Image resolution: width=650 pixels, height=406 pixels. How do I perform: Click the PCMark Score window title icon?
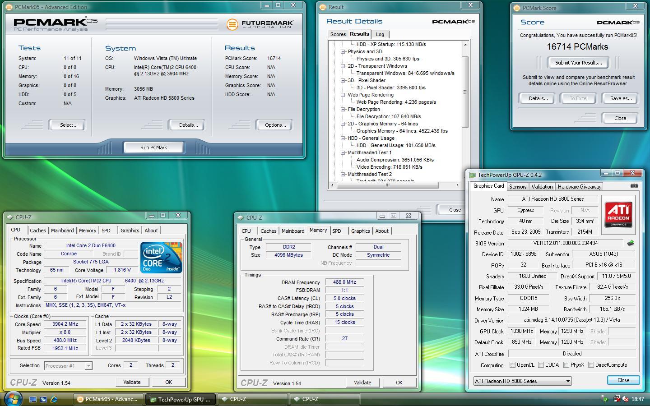[517, 8]
